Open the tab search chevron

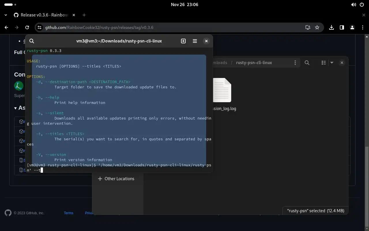(6, 15)
